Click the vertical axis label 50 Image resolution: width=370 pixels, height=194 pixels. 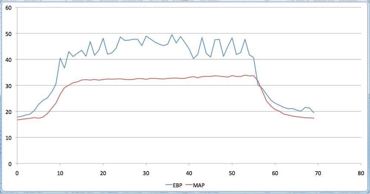pyautogui.click(x=8, y=34)
